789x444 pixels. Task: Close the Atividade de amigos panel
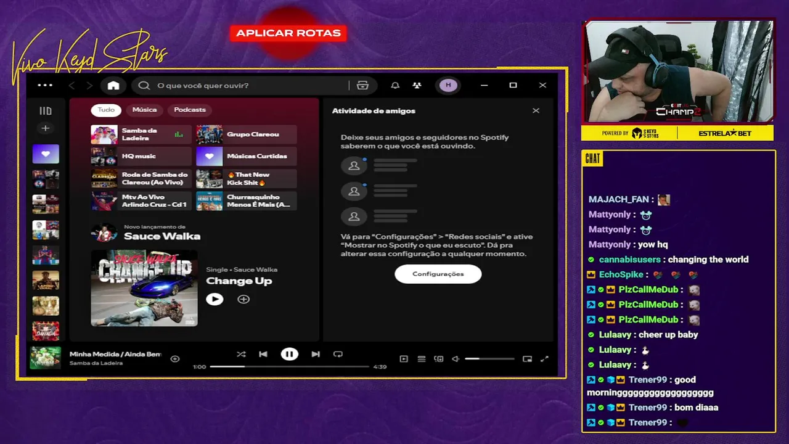pos(536,111)
